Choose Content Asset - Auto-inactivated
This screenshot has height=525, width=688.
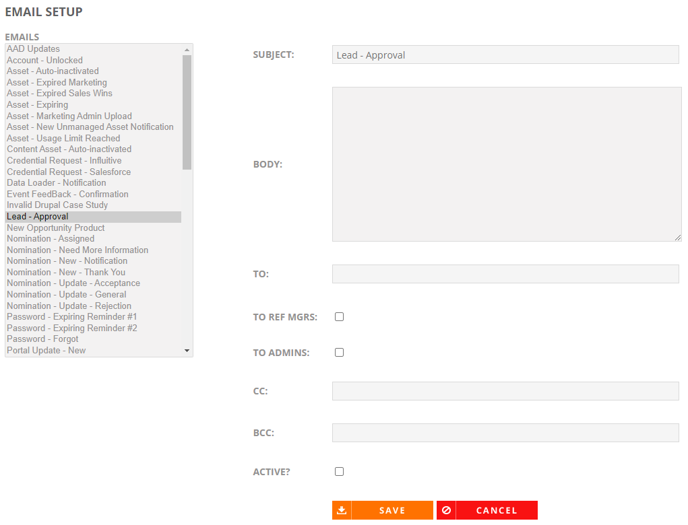tap(94, 149)
